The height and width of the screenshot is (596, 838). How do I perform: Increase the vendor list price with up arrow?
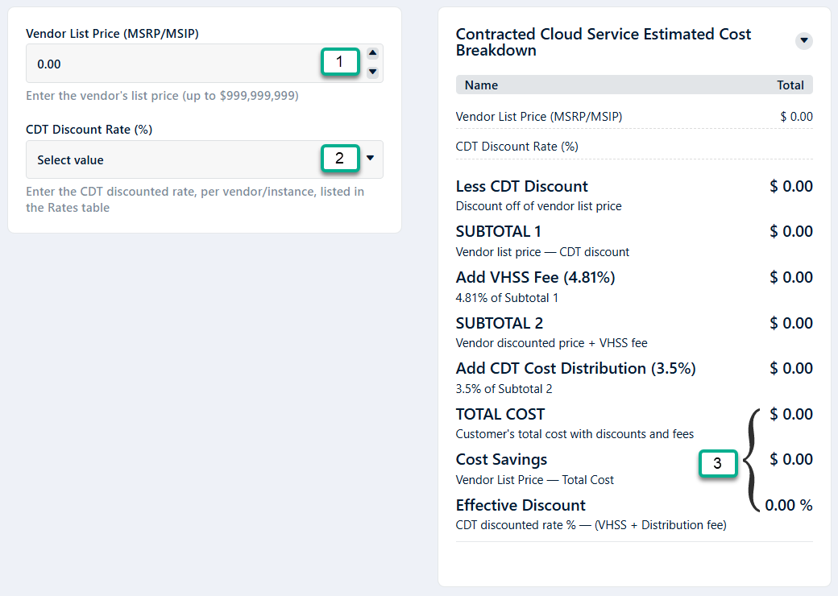point(373,53)
